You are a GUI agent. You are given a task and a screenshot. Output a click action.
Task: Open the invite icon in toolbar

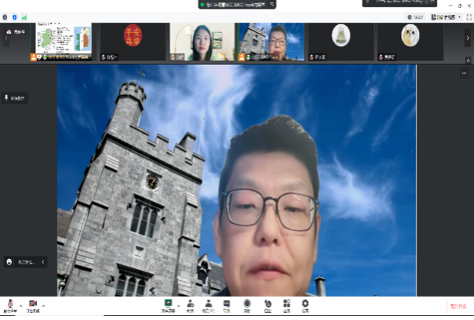[x=190, y=304]
